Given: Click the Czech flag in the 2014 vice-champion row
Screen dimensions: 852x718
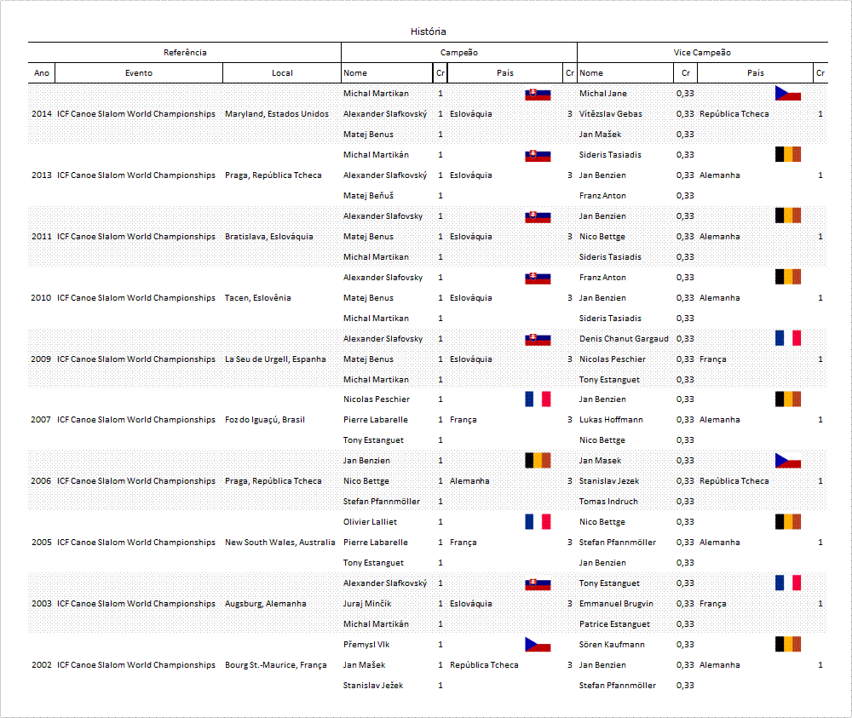Looking at the screenshot, I should (788, 94).
